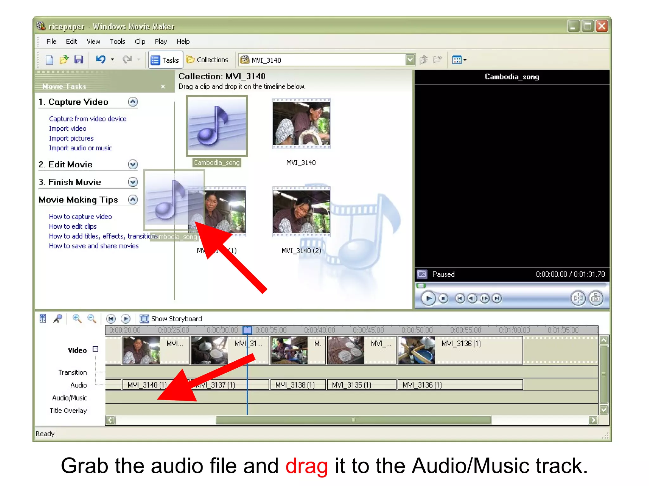This screenshot has width=649, height=486.
Task: Click the Up One Level icon
Action: pyautogui.click(x=424, y=59)
